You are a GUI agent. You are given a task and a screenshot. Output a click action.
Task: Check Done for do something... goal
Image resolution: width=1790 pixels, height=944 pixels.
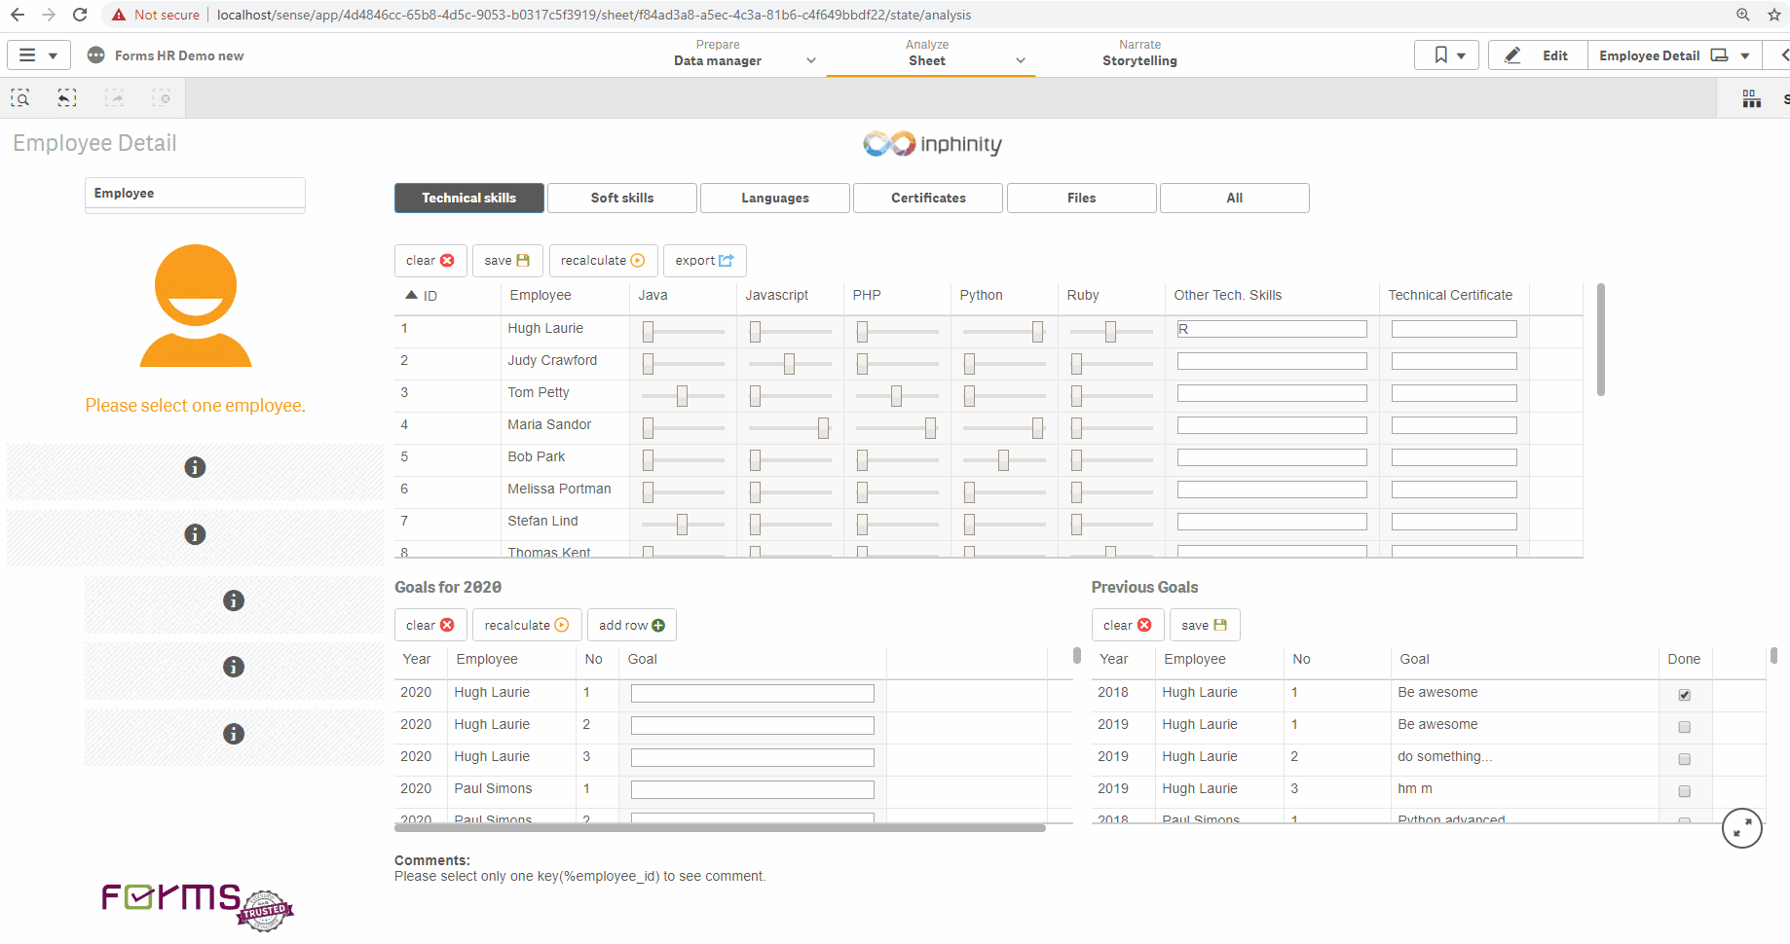coord(1685,759)
